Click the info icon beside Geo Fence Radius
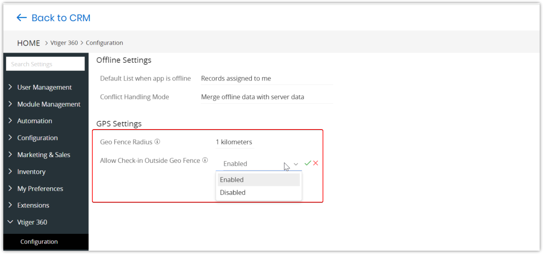Screen dimensions: 543x254 pos(158,142)
